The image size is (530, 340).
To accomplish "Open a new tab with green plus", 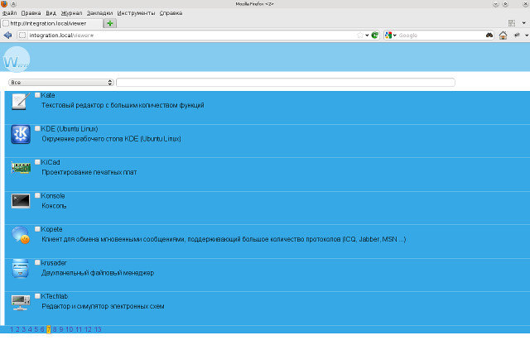I will tap(110, 23).
